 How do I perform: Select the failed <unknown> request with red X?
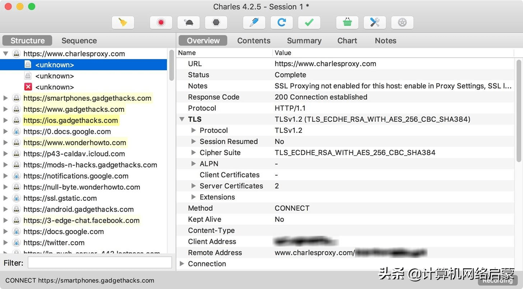tap(28, 87)
